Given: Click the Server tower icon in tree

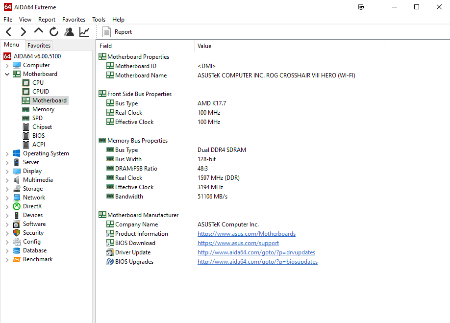Looking at the screenshot, I should (x=17, y=162).
